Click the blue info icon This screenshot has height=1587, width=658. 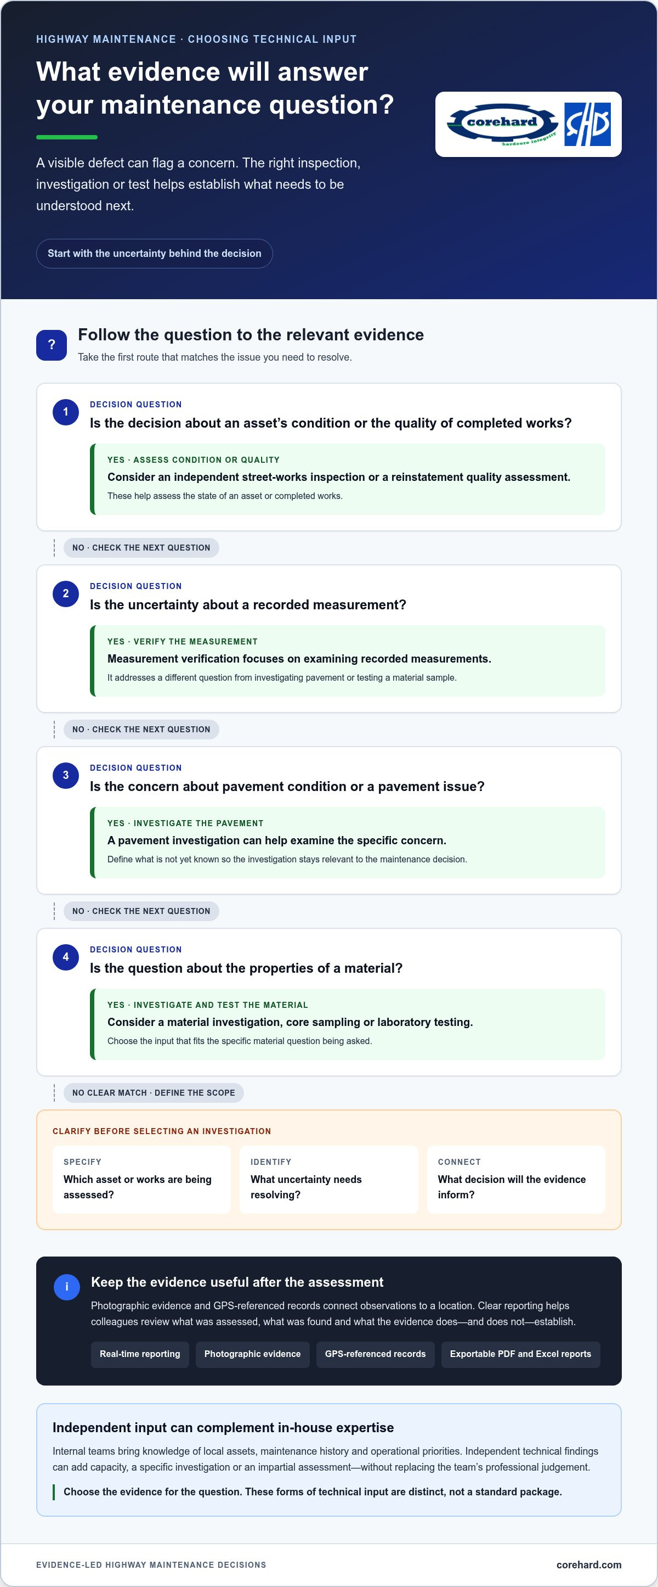coord(67,1287)
